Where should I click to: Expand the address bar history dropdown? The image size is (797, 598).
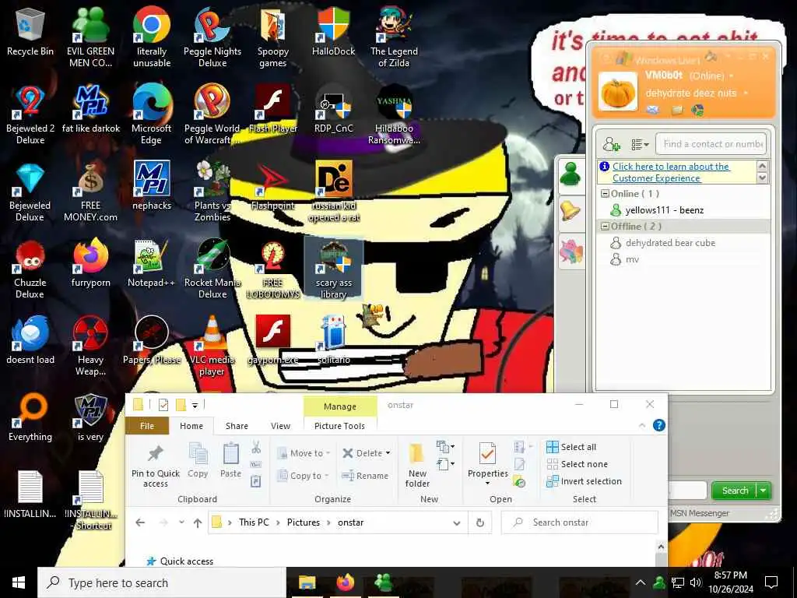pos(456,522)
